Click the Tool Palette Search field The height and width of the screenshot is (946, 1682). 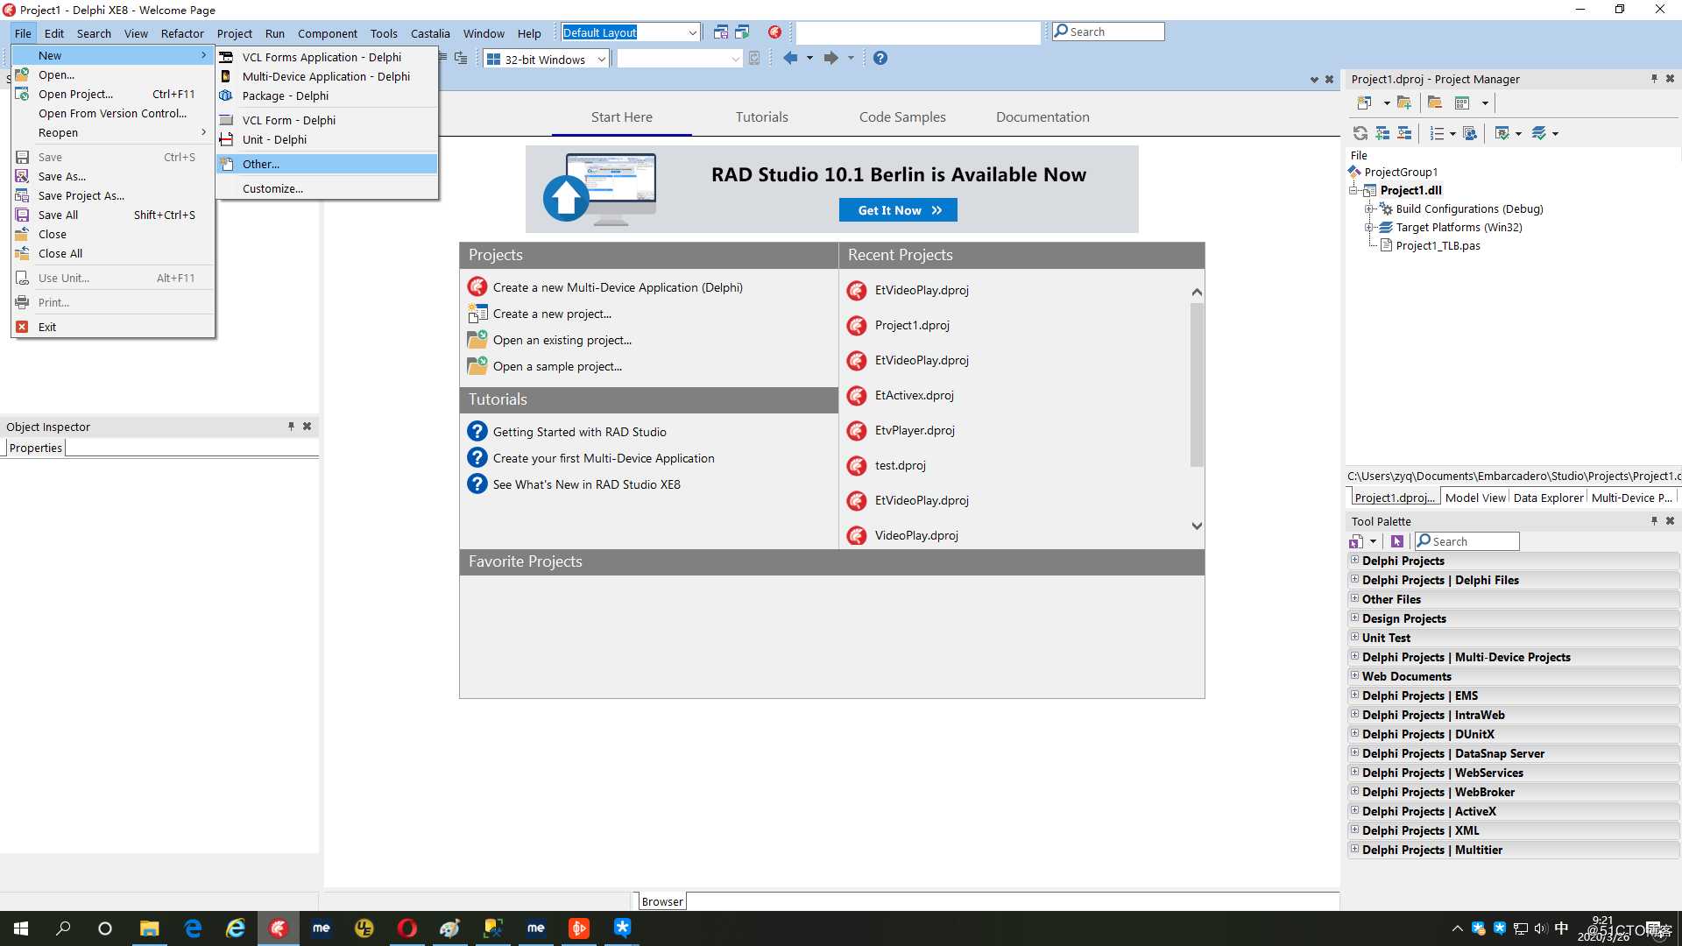pyautogui.click(x=1467, y=541)
